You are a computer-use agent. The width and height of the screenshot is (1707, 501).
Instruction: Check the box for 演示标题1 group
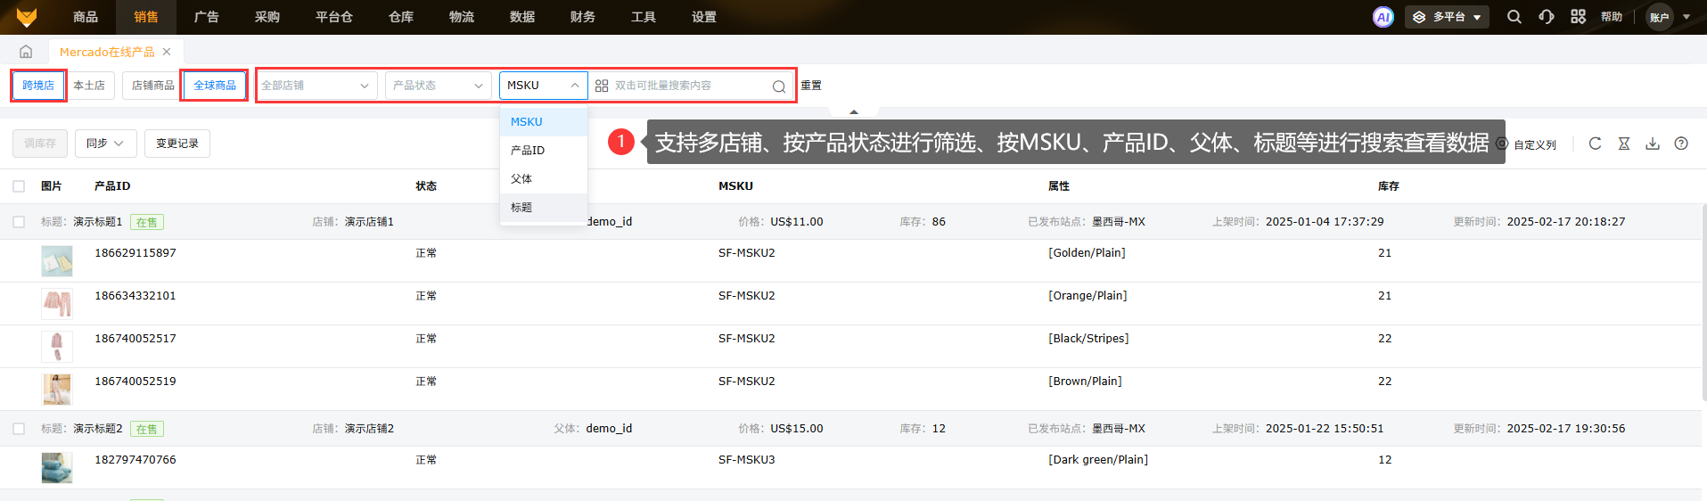click(19, 222)
